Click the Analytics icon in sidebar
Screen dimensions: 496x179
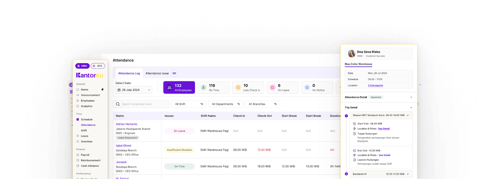pyautogui.click(x=78, y=106)
